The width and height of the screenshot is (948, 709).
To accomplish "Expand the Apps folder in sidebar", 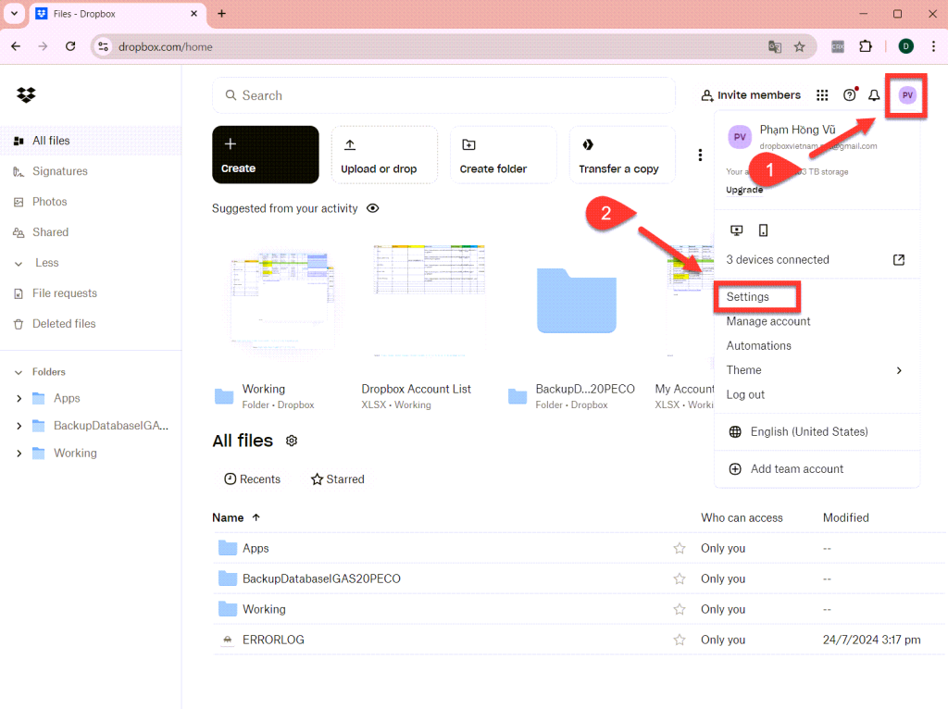I will pyautogui.click(x=19, y=398).
